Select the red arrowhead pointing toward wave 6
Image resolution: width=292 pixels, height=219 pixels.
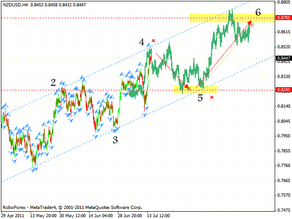[x=250, y=23]
